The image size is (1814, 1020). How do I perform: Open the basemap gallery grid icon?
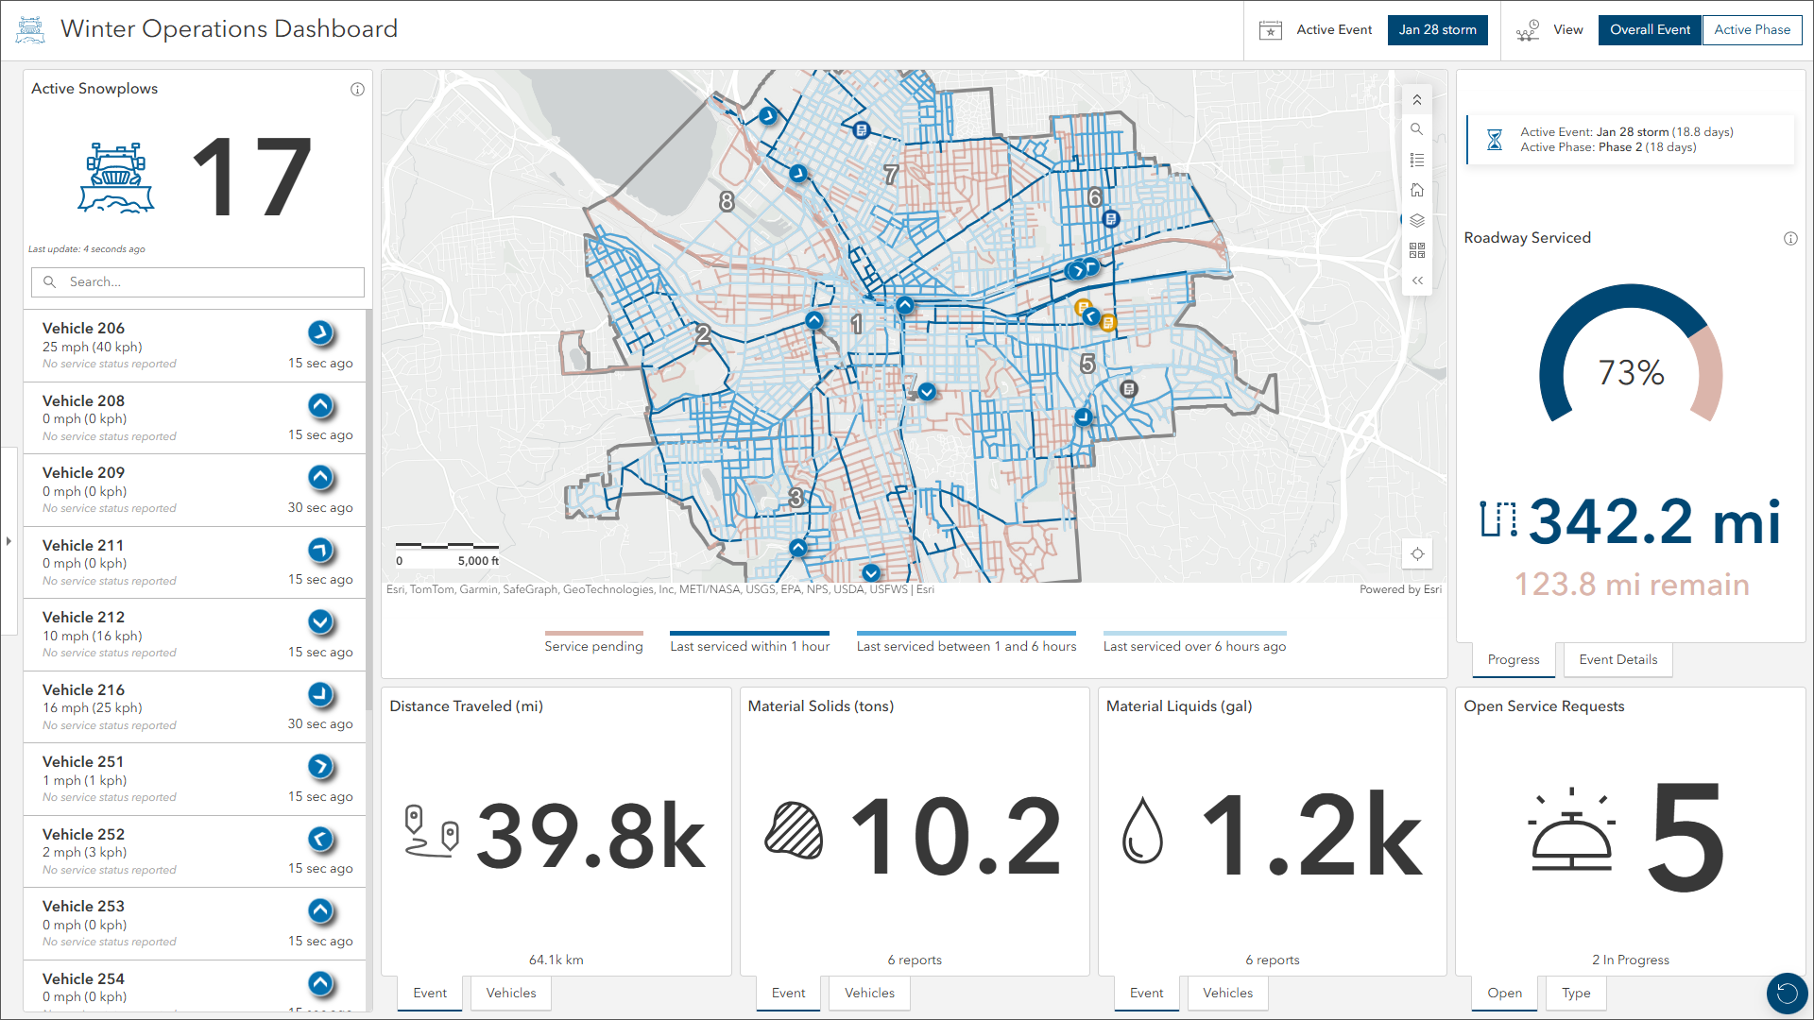coord(1416,250)
